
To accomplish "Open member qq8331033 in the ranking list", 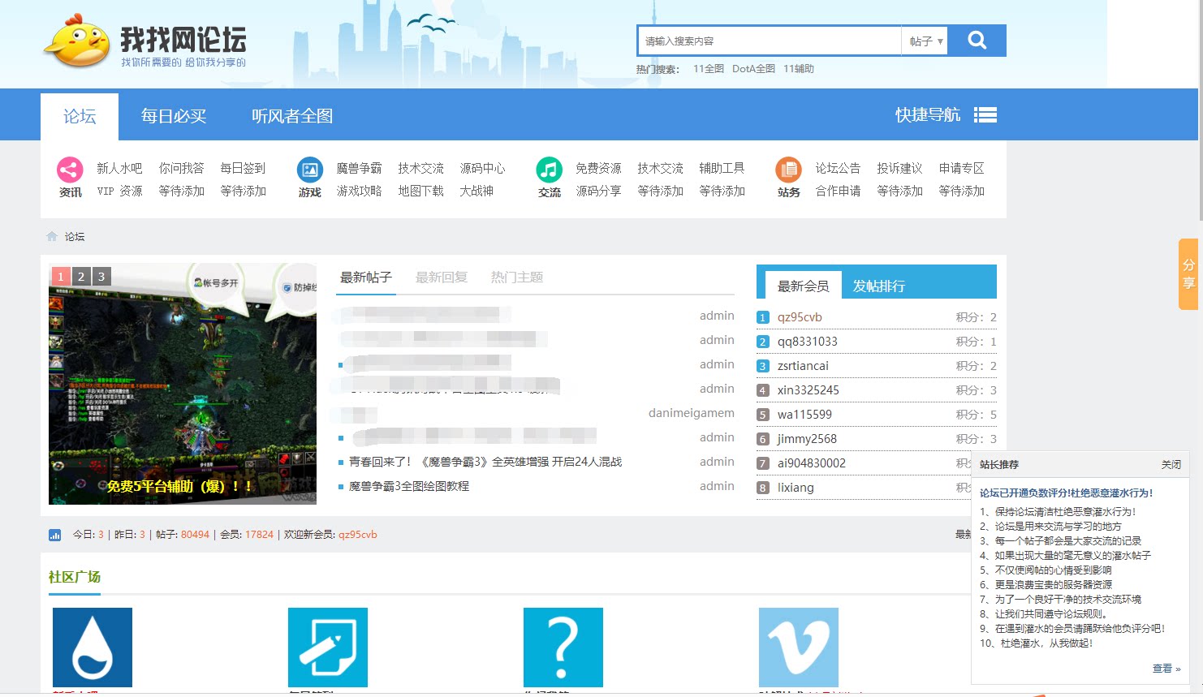I will [808, 342].
